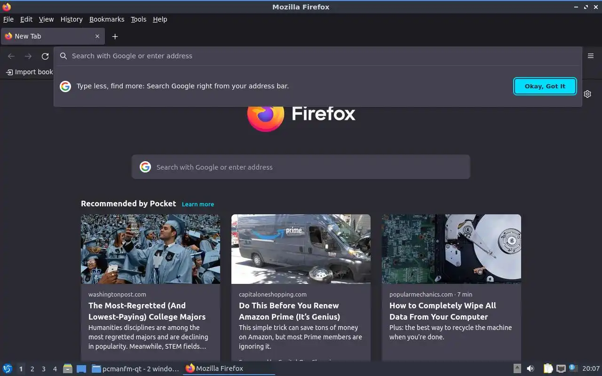Click washingtonpost.com source text
This screenshot has width=602, height=376.
click(117, 294)
